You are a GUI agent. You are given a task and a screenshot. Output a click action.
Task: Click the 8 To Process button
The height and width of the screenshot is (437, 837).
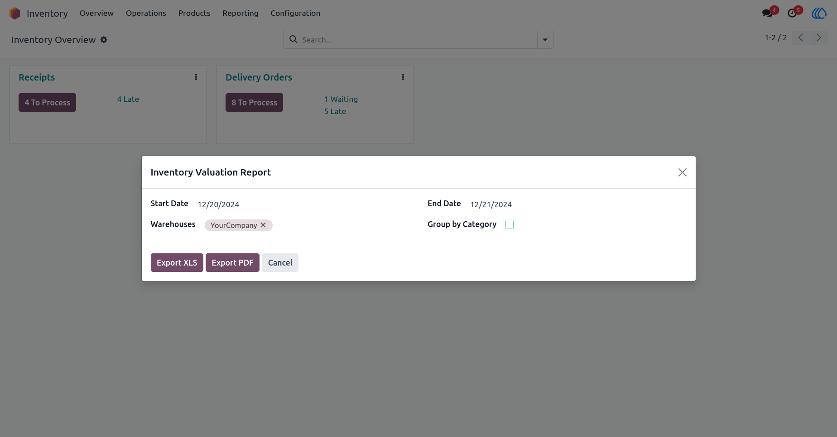point(254,103)
